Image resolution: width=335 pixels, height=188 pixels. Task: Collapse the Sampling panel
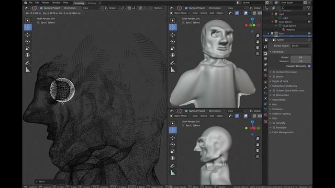click(x=277, y=52)
